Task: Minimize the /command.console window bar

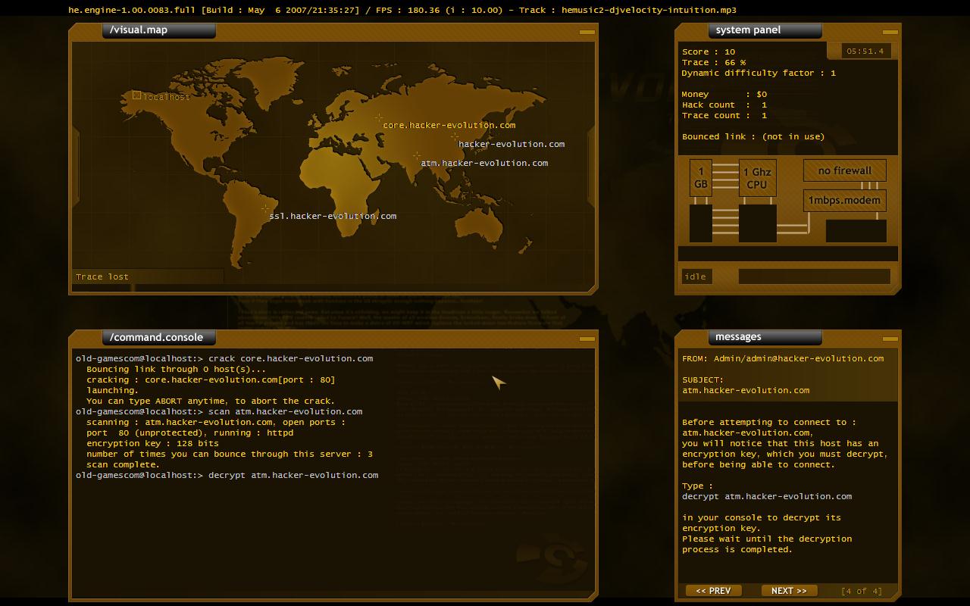Action: (x=587, y=339)
